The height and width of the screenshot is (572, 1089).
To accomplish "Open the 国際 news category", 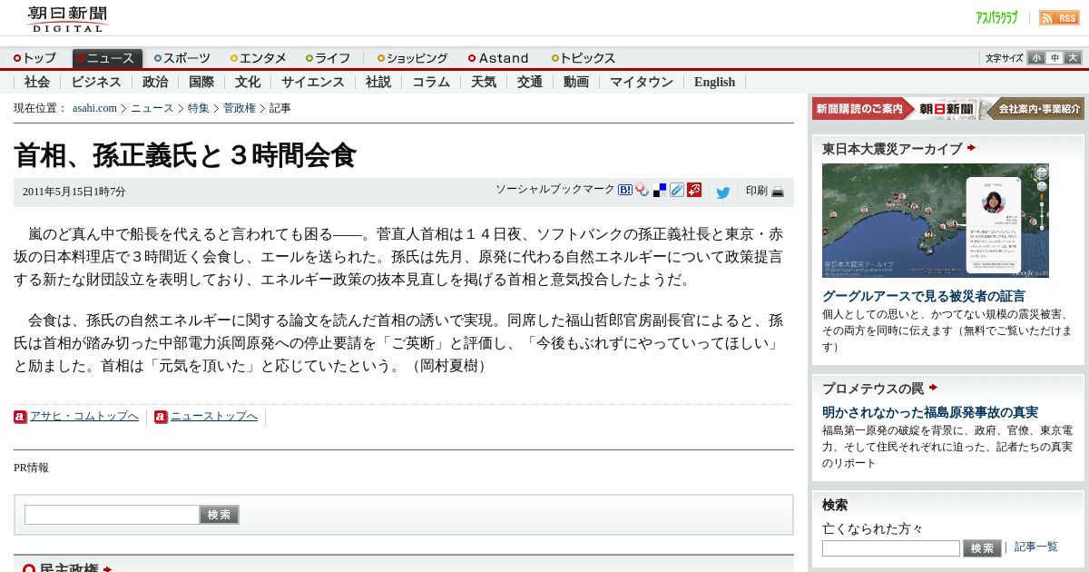I will coord(201,82).
